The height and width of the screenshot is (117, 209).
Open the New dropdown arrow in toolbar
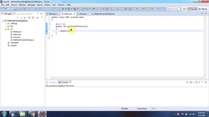6,9
